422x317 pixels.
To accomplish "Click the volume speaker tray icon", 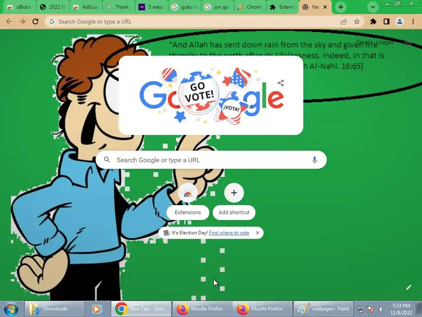I will [x=380, y=309].
